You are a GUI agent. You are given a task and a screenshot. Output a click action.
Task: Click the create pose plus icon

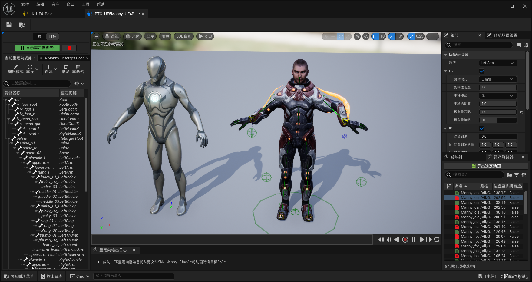49,67
